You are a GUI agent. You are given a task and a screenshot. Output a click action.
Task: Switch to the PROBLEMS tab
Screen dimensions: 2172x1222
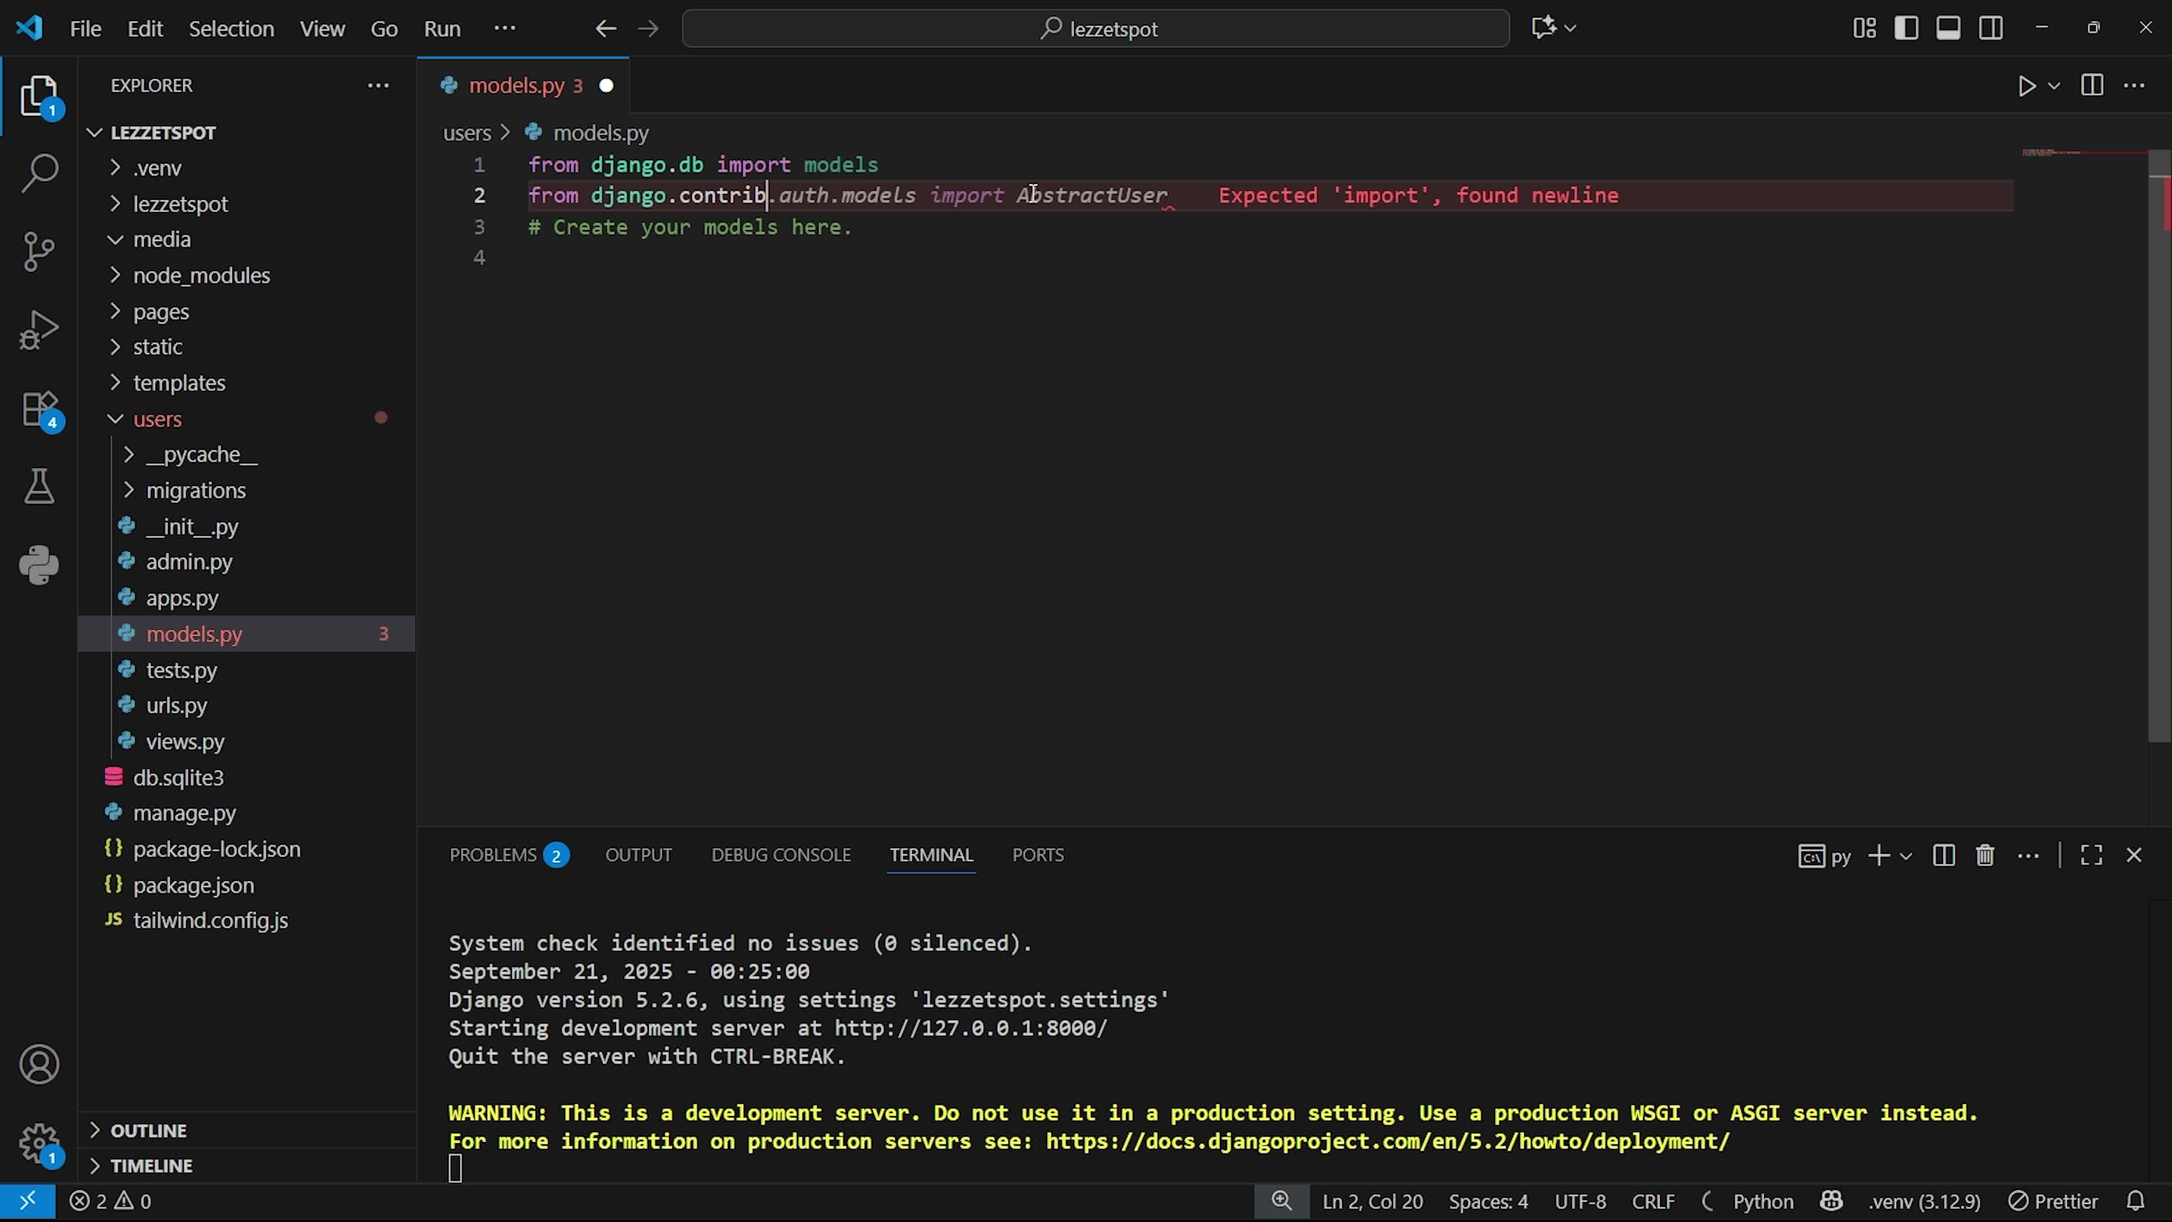click(493, 855)
